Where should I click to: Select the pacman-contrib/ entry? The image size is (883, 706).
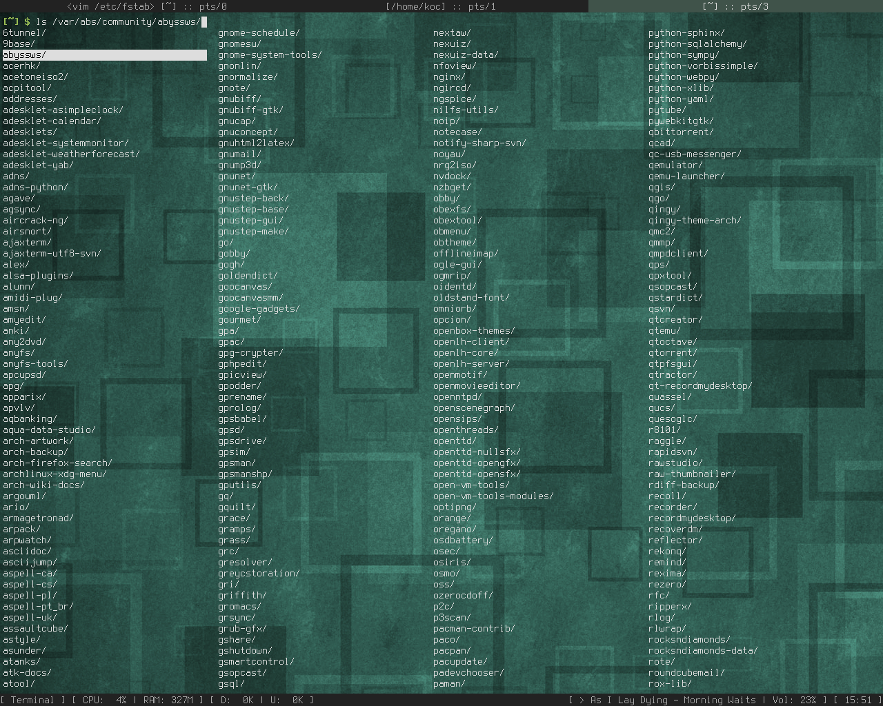[474, 628]
